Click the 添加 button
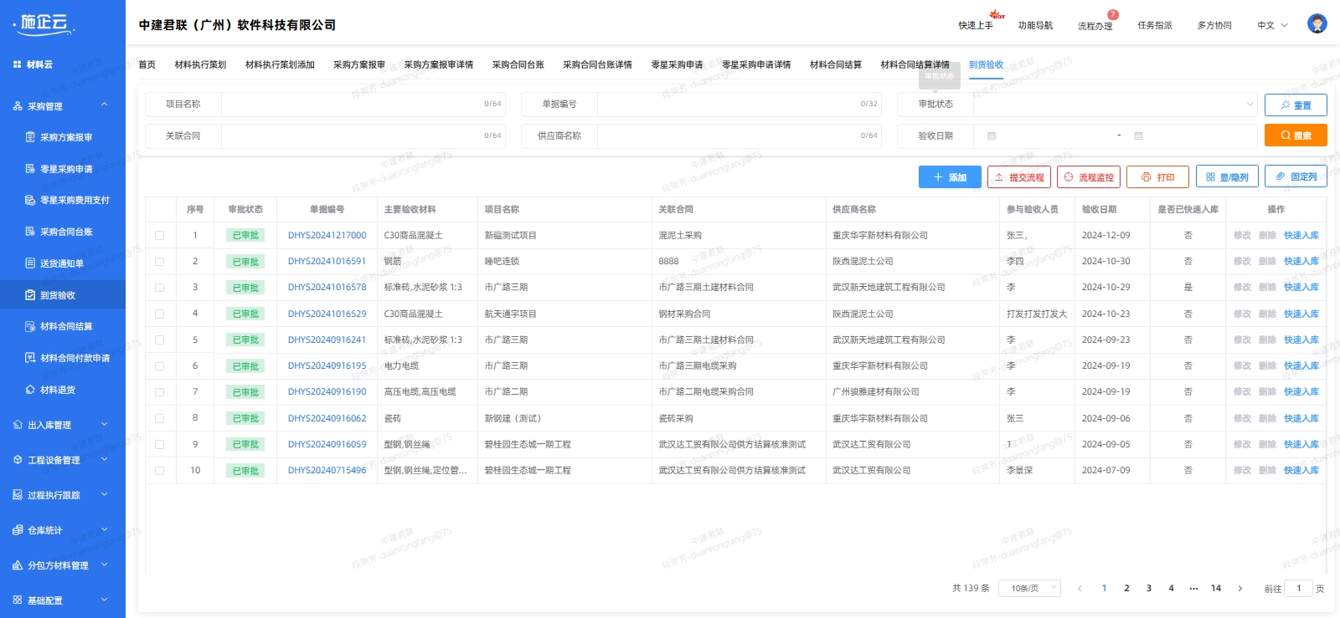This screenshot has height=618, width=1340. [x=950, y=177]
